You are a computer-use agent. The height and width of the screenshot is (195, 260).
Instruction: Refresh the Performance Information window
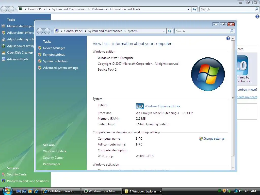coord(194,9)
